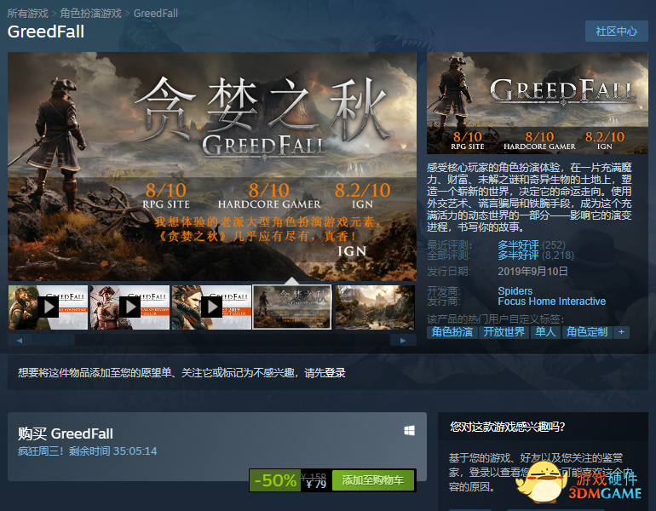Click the right arrow of the thumbnail strip
656x511 pixels.
coord(402,340)
